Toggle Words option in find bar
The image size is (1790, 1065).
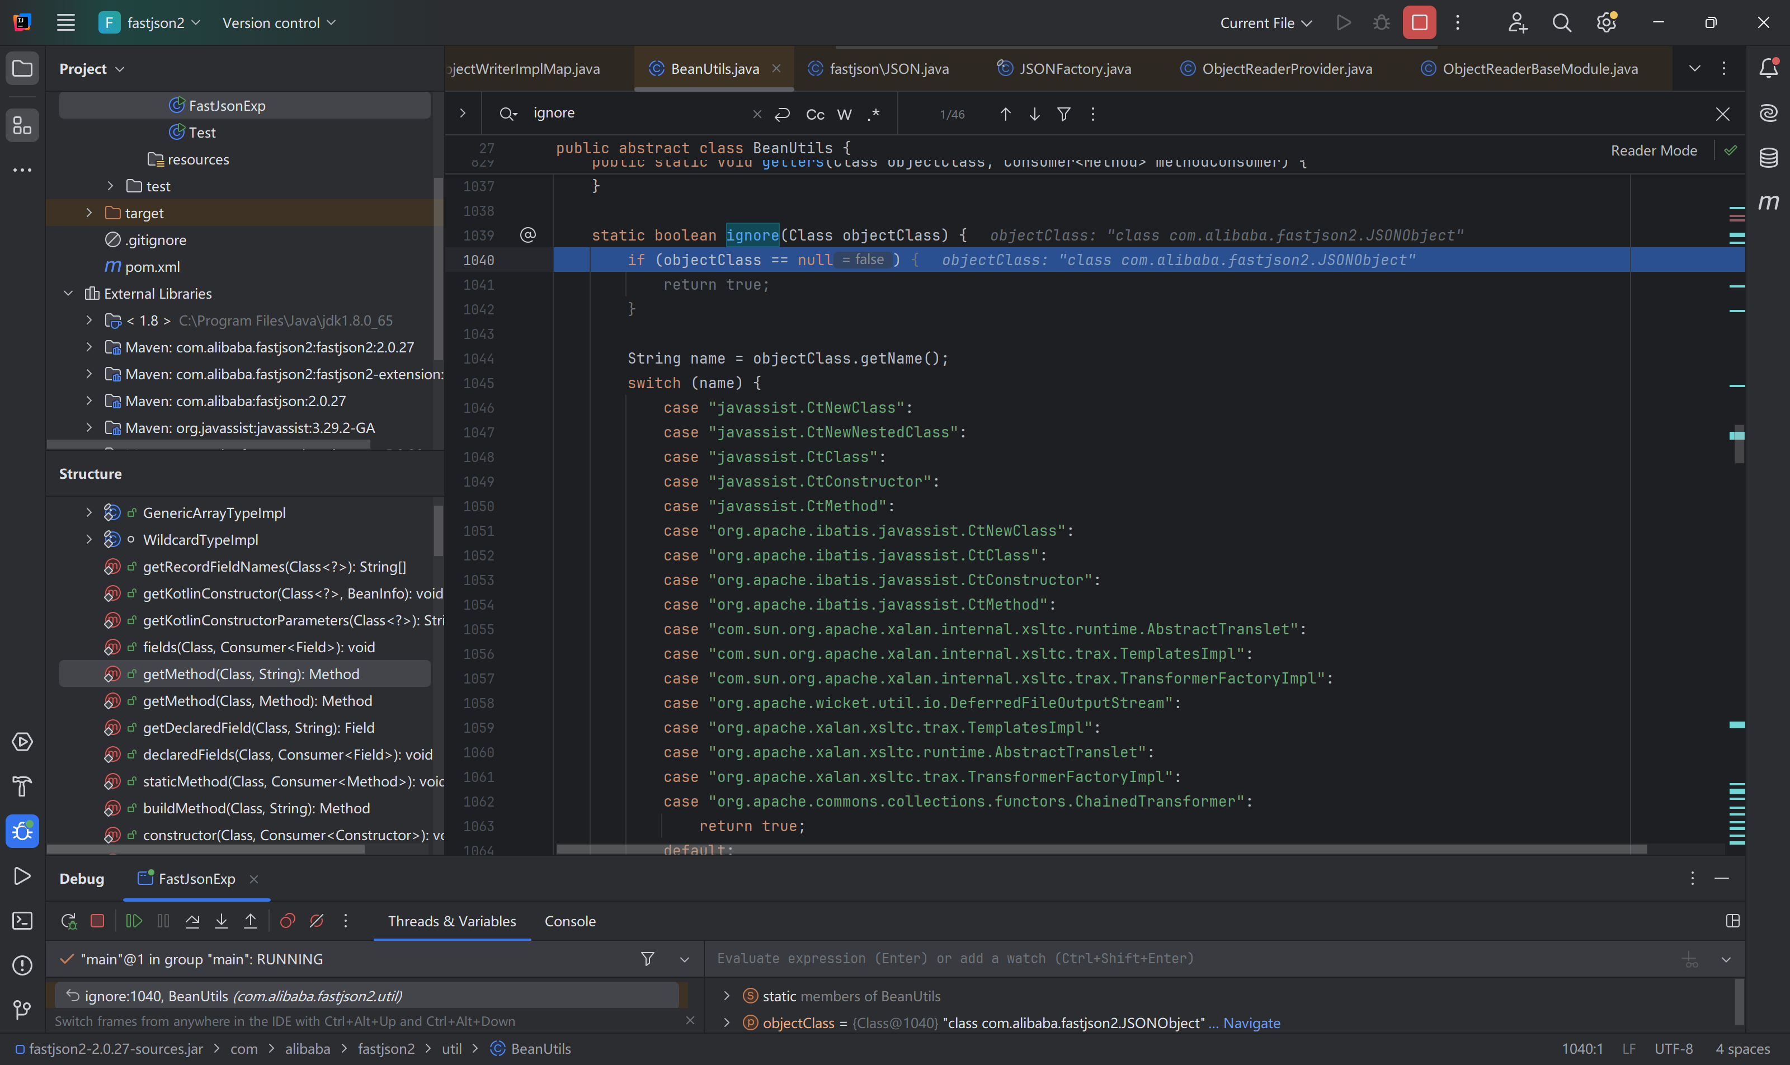(x=845, y=114)
